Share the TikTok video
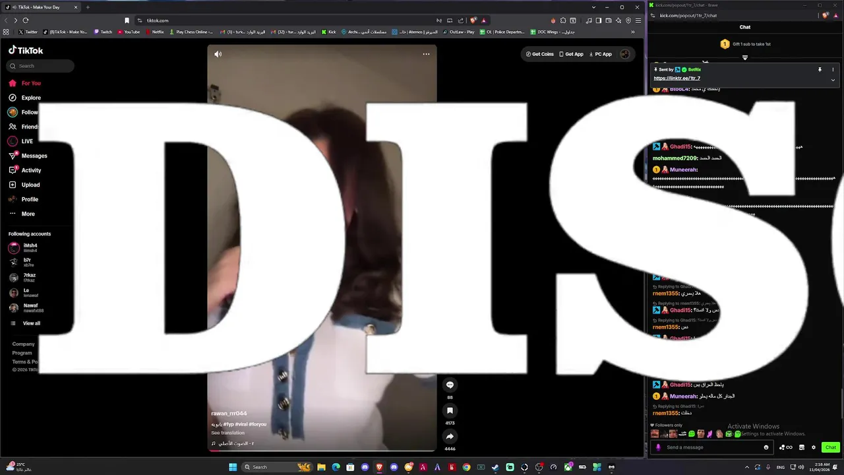 pyautogui.click(x=450, y=436)
